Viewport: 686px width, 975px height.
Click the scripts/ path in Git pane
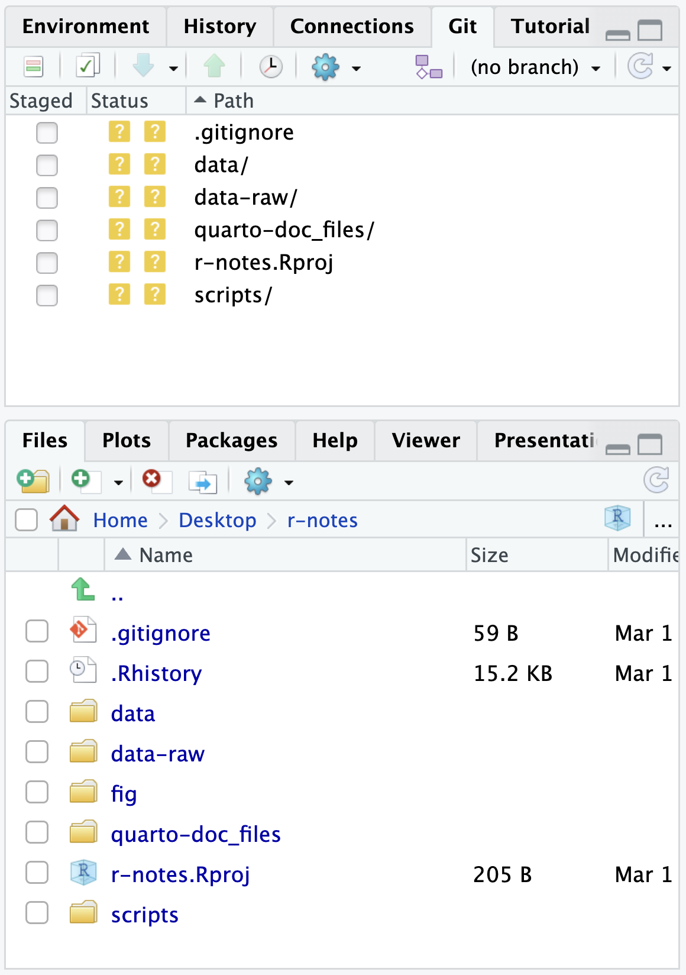233,295
